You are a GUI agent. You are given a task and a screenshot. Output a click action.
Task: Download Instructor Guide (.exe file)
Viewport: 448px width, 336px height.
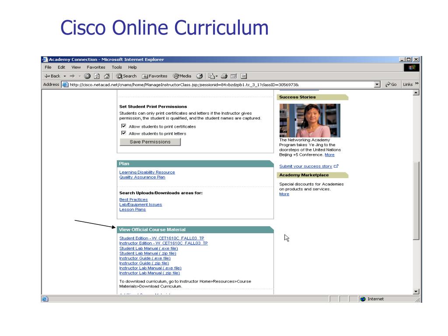click(145, 258)
